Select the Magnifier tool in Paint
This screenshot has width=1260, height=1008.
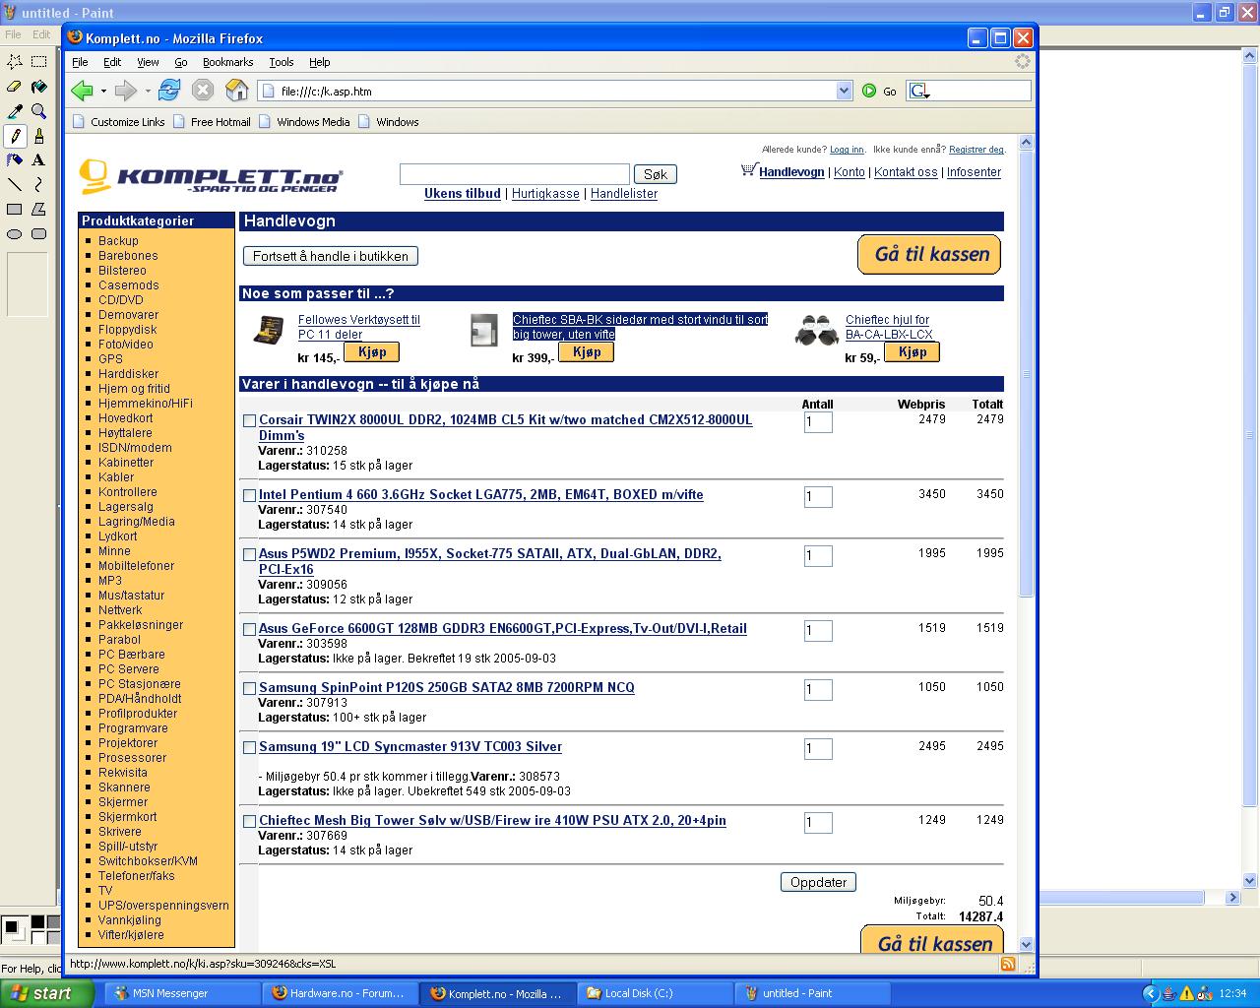(38, 111)
